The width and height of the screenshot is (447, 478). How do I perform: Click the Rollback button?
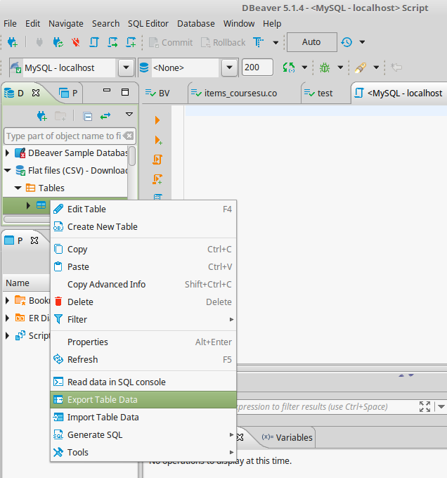pos(223,42)
